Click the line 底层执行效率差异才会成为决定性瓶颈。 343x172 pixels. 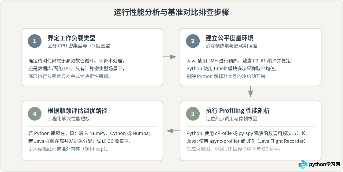coord(69,76)
